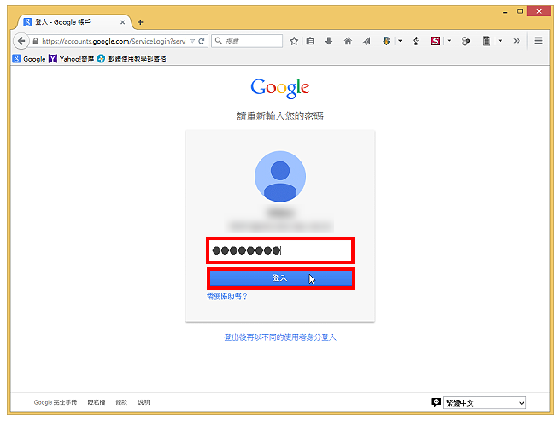This screenshot has height=422, width=557.
Task: Click the speech bubble feedback icon
Action: click(x=436, y=402)
